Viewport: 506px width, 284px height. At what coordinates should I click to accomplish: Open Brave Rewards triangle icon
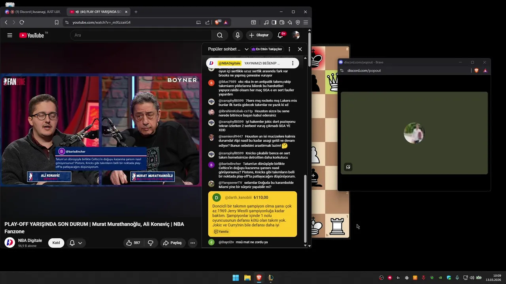point(226,22)
